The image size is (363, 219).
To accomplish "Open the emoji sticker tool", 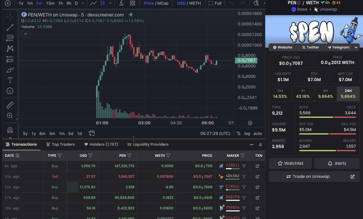I will tap(10, 91).
